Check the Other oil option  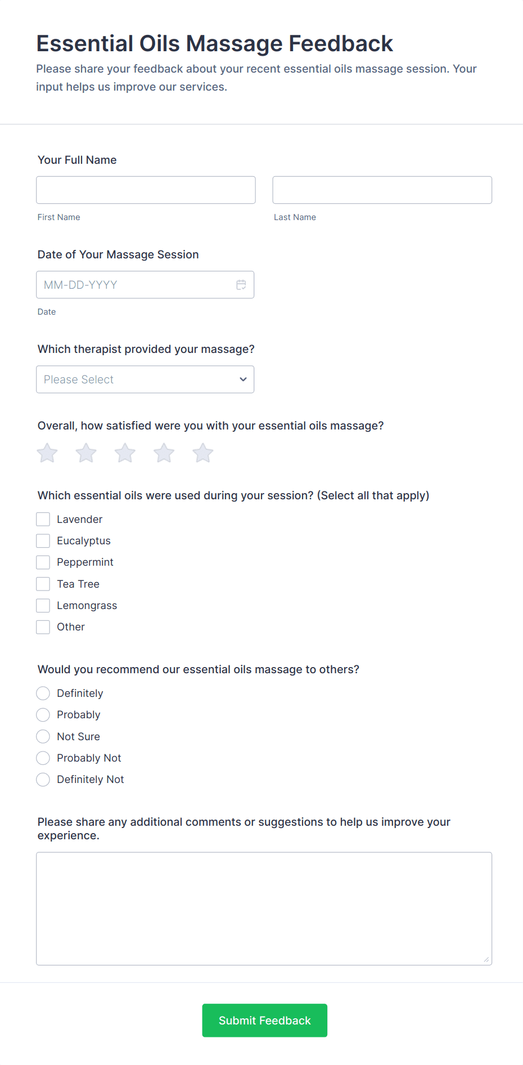[x=43, y=627]
